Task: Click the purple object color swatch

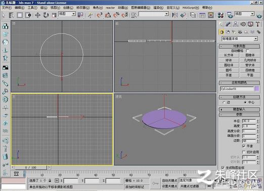Action: tap(257, 88)
